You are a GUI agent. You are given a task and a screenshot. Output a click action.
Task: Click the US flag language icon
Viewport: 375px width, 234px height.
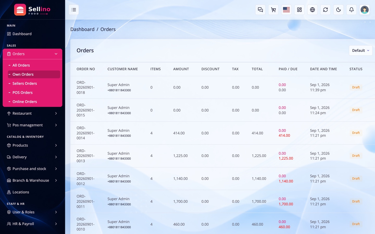(x=286, y=10)
